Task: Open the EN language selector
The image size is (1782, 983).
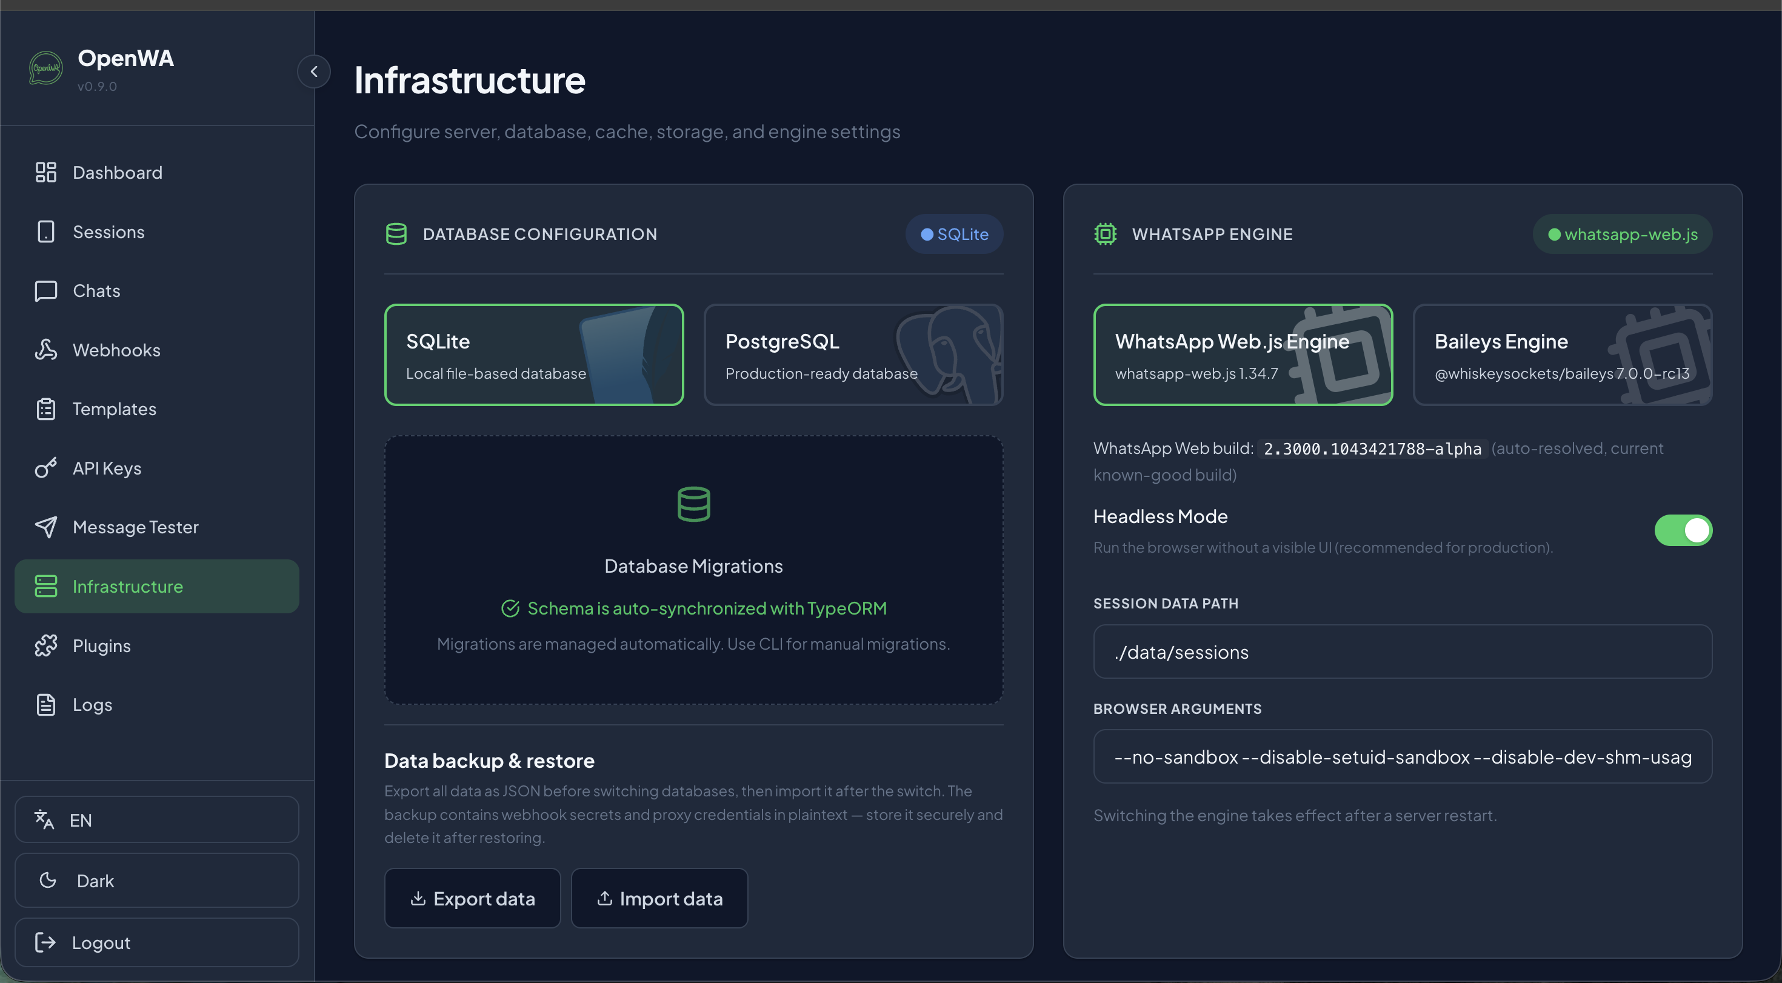Action: point(156,820)
